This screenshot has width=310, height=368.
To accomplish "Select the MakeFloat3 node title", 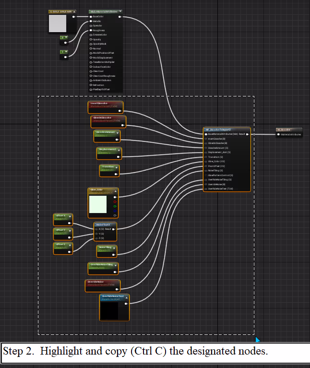I will 103,225.
